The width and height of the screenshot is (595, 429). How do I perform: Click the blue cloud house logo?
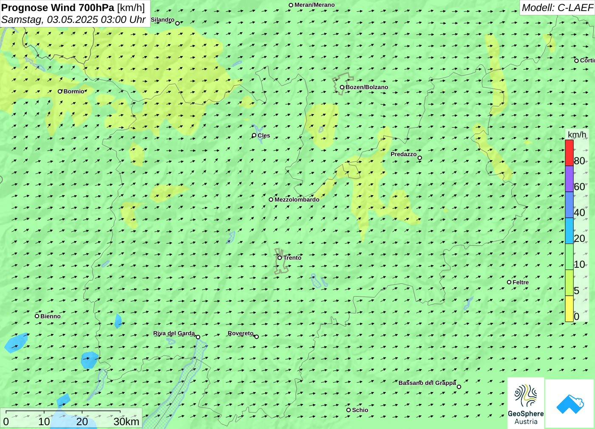[570, 404]
